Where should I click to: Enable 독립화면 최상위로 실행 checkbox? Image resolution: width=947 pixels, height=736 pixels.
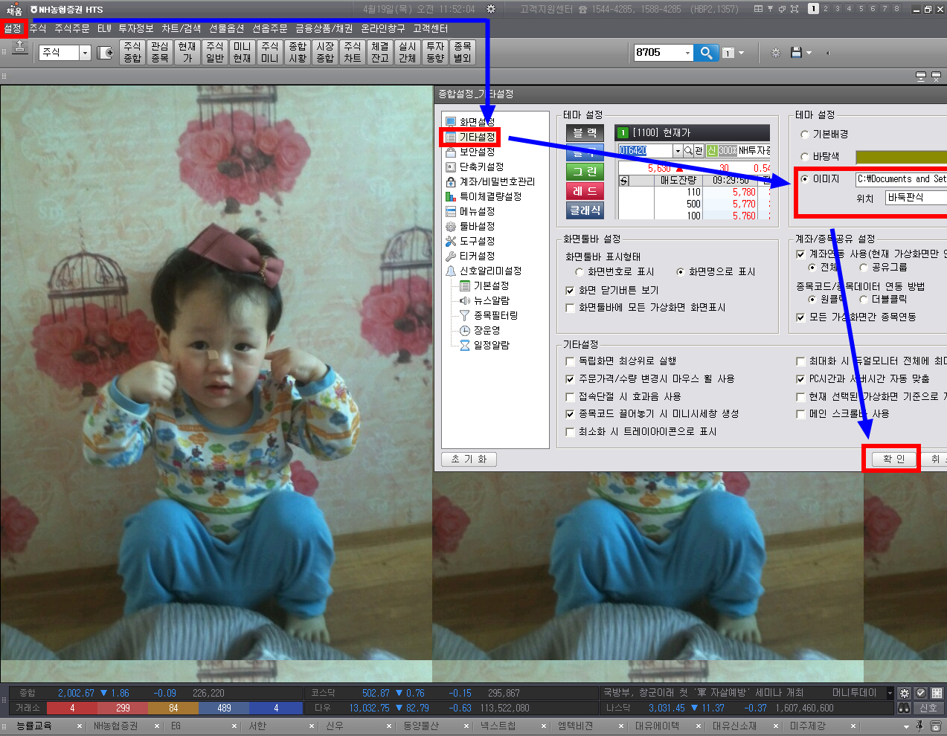pos(571,361)
